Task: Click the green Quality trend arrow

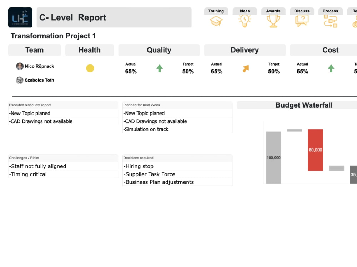Action: (159, 68)
